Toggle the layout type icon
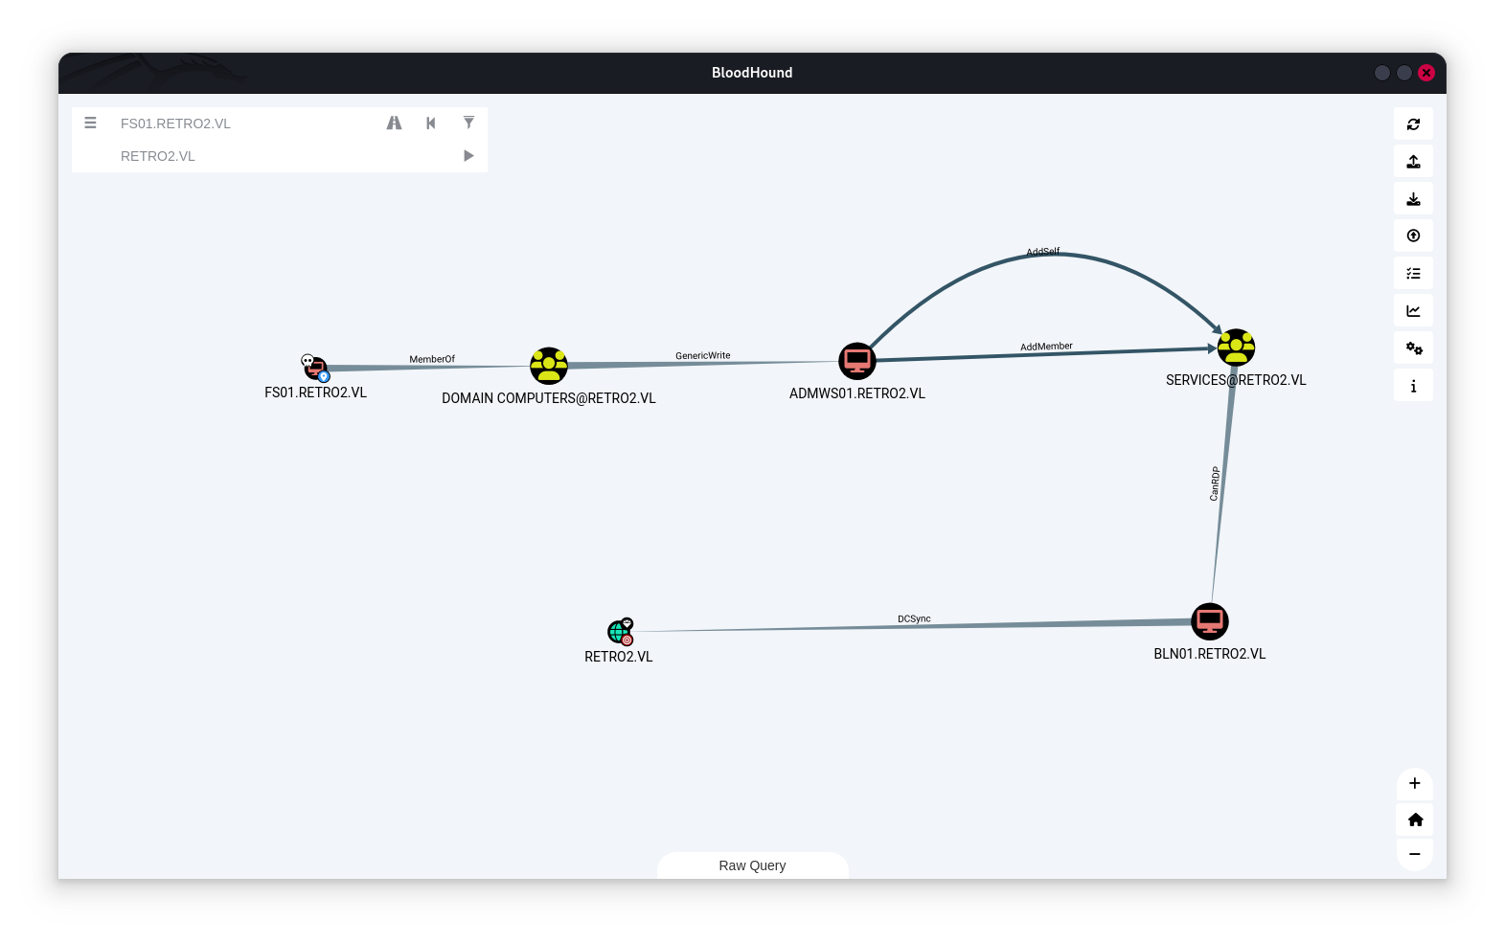Image resolution: width=1505 pixels, height=943 pixels. 1413,274
